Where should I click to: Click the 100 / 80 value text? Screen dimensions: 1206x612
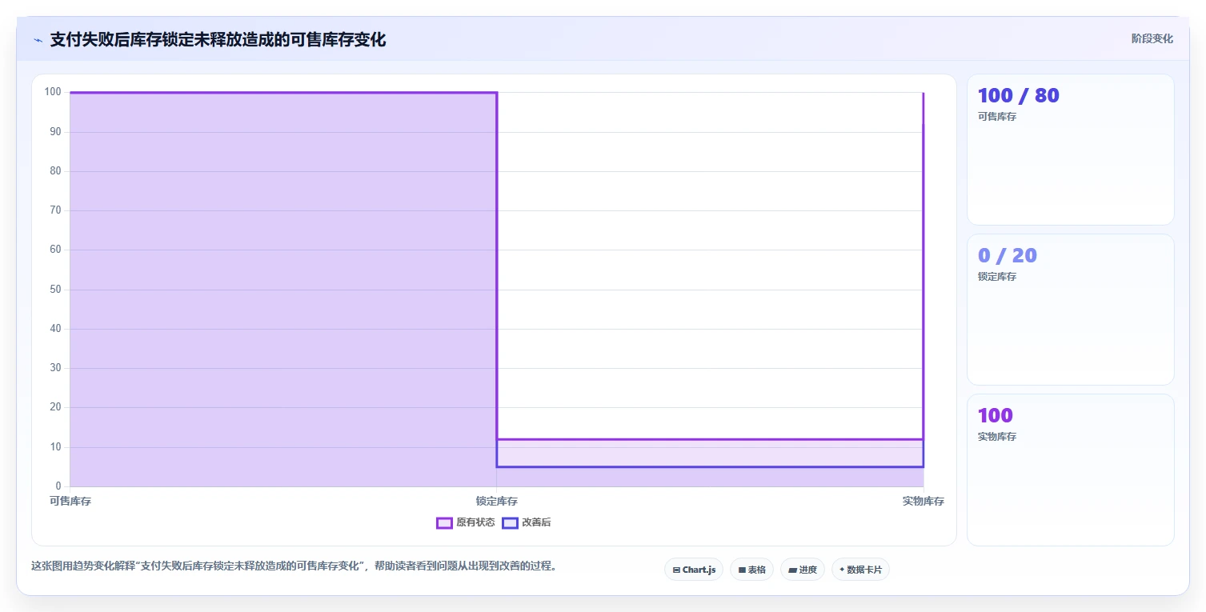[1019, 95]
